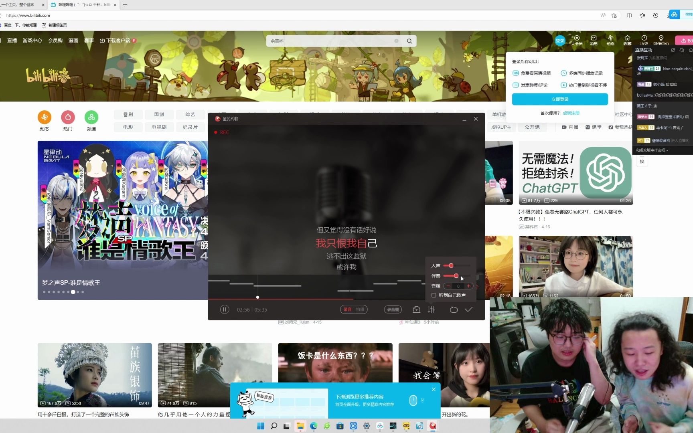The width and height of the screenshot is (693, 433).
Task: Open the 录音棚 studio button
Action: pos(393,310)
